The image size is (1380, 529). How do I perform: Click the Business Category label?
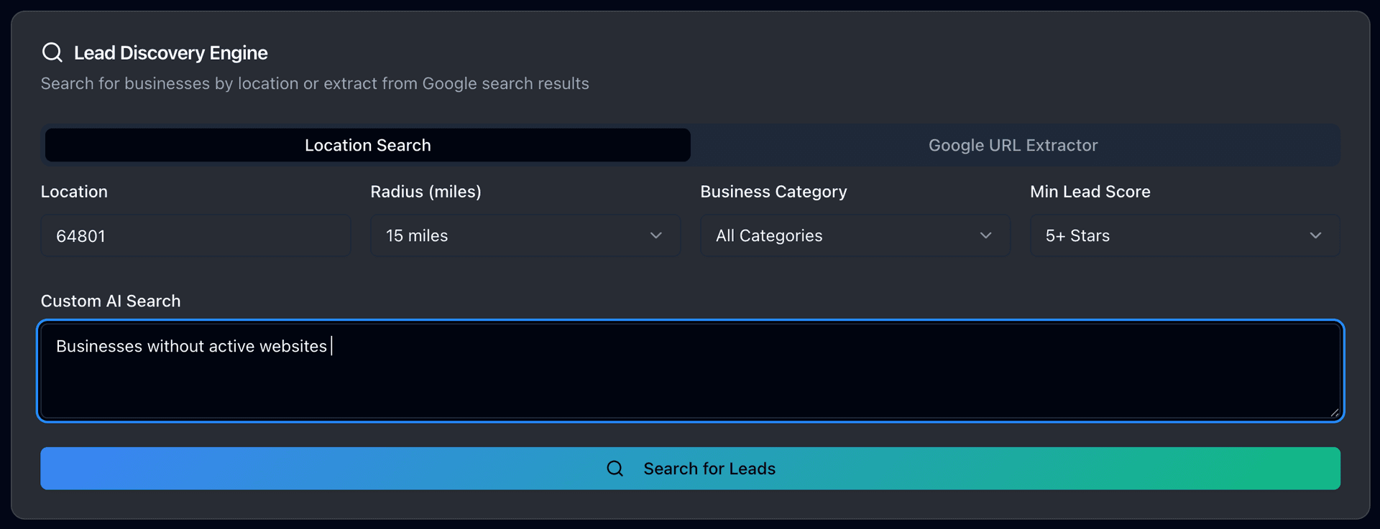click(773, 192)
